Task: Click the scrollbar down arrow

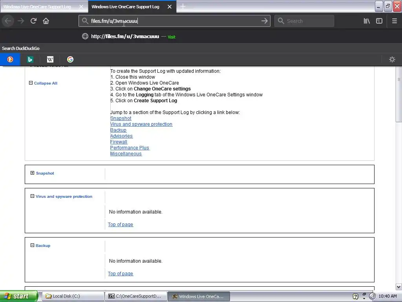Action: point(399,287)
